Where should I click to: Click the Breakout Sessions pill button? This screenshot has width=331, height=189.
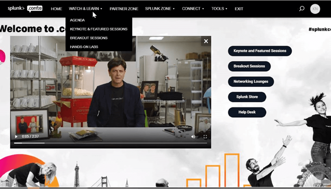point(249,66)
